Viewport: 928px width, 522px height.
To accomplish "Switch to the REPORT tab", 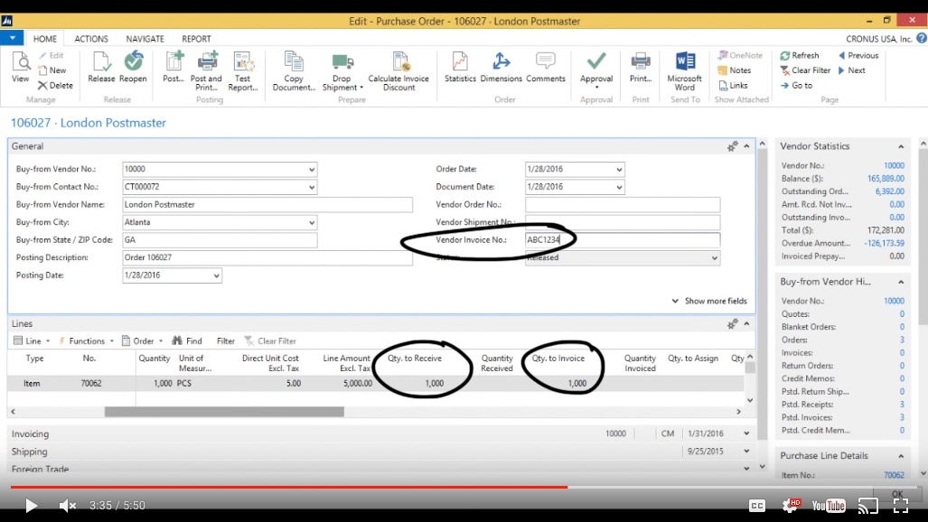I will (196, 39).
